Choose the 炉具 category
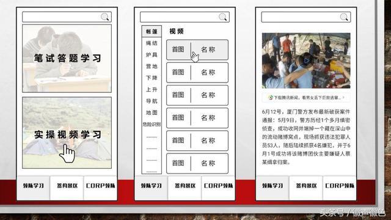 tap(152, 54)
